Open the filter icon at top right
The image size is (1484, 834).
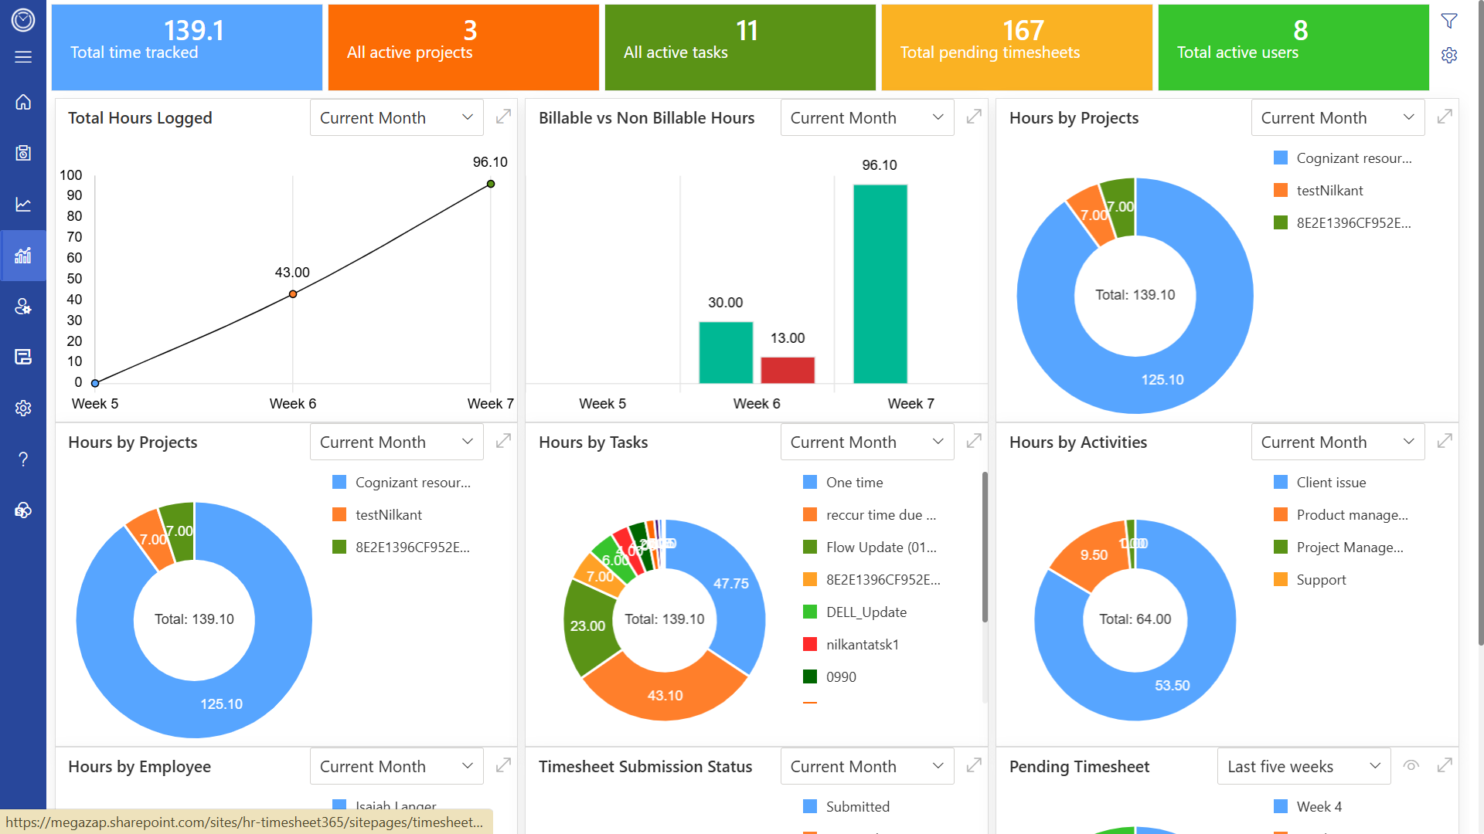[1449, 21]
